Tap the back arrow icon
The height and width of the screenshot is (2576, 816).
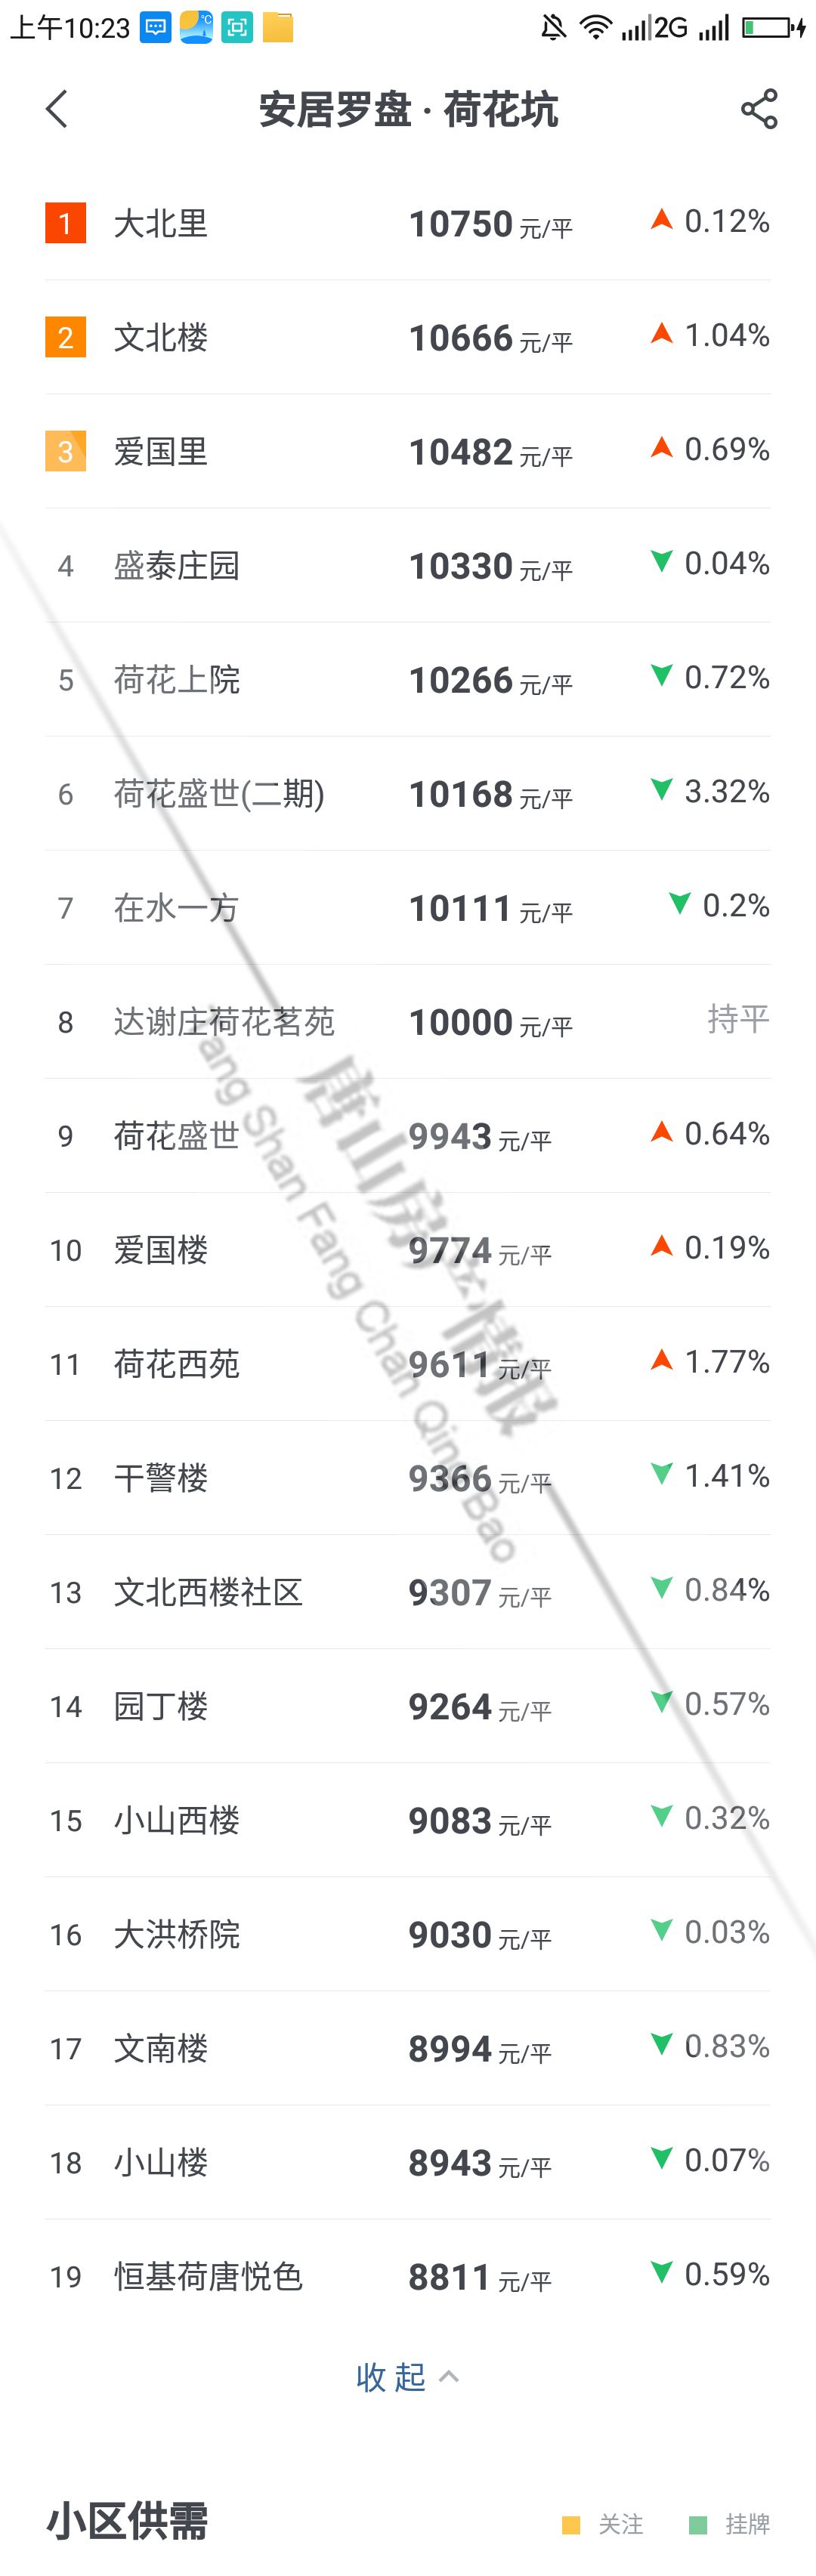click(57, 109)
